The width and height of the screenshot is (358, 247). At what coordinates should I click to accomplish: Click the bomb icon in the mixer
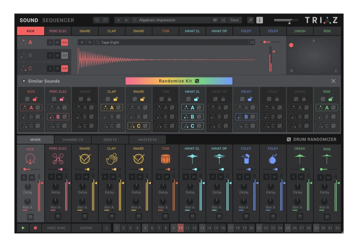(x=272, y=159)
